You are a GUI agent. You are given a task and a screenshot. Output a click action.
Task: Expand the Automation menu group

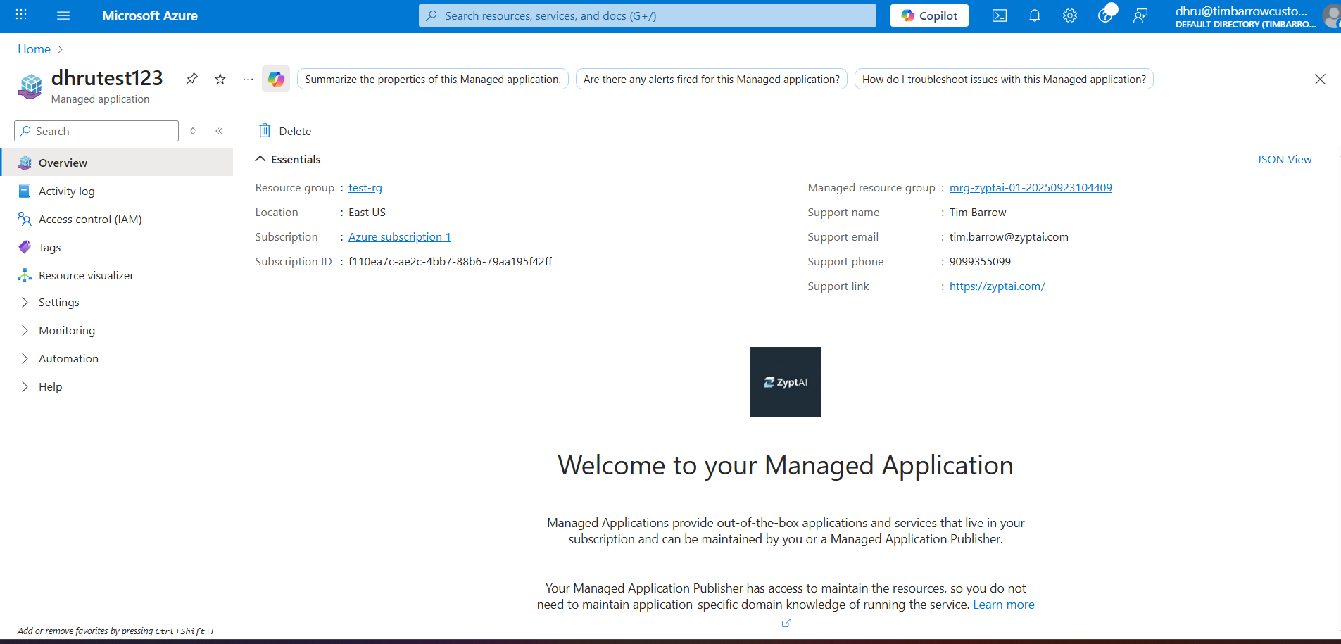[25, 358]
